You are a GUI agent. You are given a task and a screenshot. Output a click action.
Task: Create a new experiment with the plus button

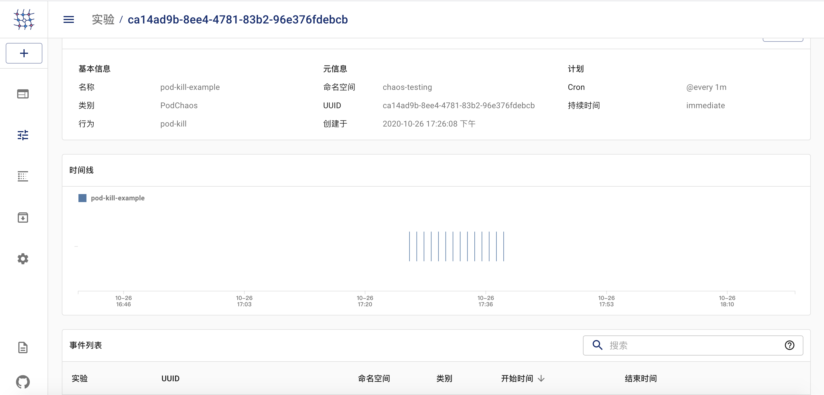tap(24, 53)
